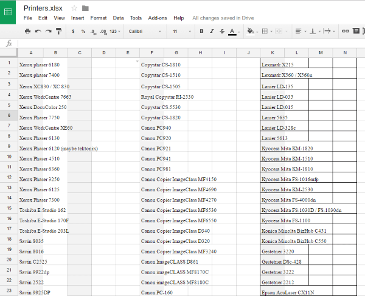Open the Move to folder icon
The image size is (365, 296).
[x=85, y=8]
